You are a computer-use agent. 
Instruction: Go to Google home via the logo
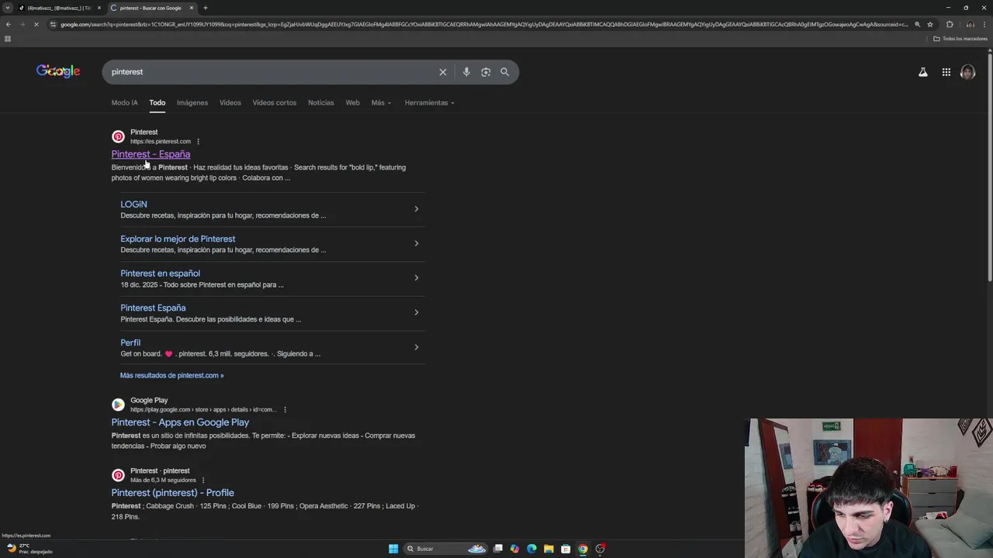click(58, 71)
